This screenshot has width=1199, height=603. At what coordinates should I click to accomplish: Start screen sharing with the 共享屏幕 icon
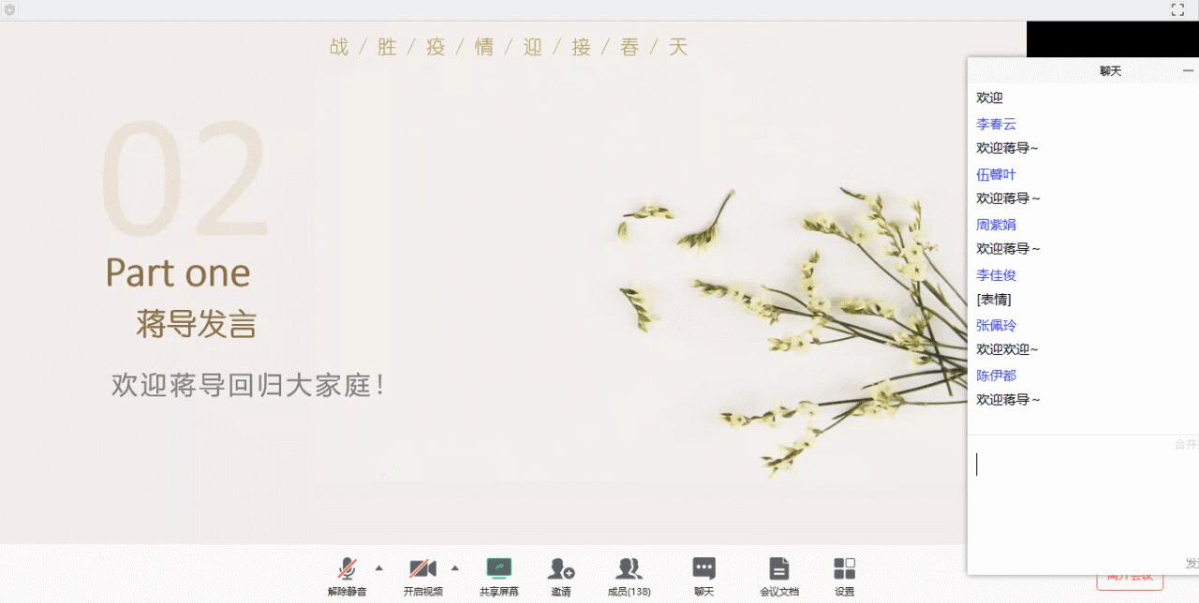[498, 569]
